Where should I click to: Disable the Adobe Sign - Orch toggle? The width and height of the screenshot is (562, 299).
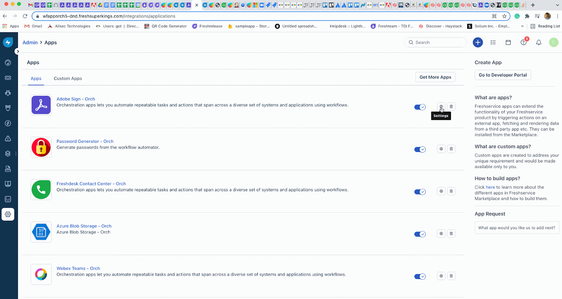(420, 107)
